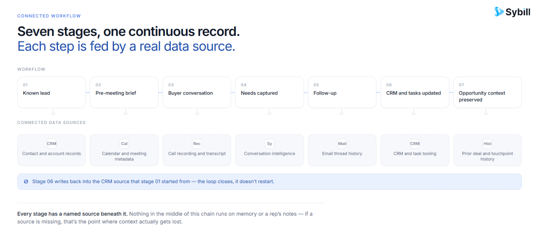Click the Sybill logo
The height and width of the screenshot is (239, 538).
tap(512, 12)
